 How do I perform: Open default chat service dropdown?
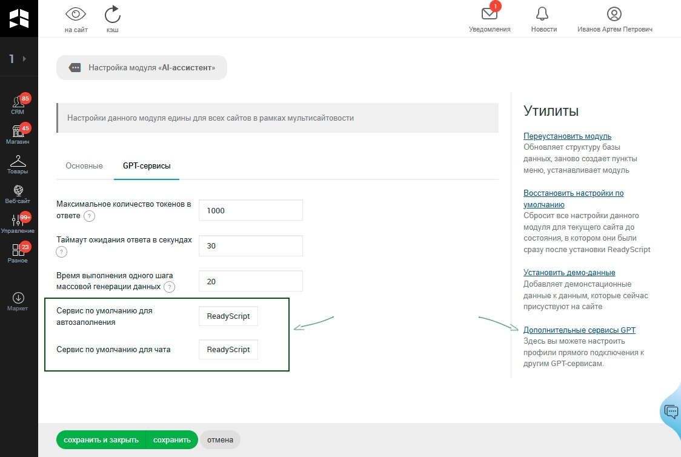[x=228, y=349]
